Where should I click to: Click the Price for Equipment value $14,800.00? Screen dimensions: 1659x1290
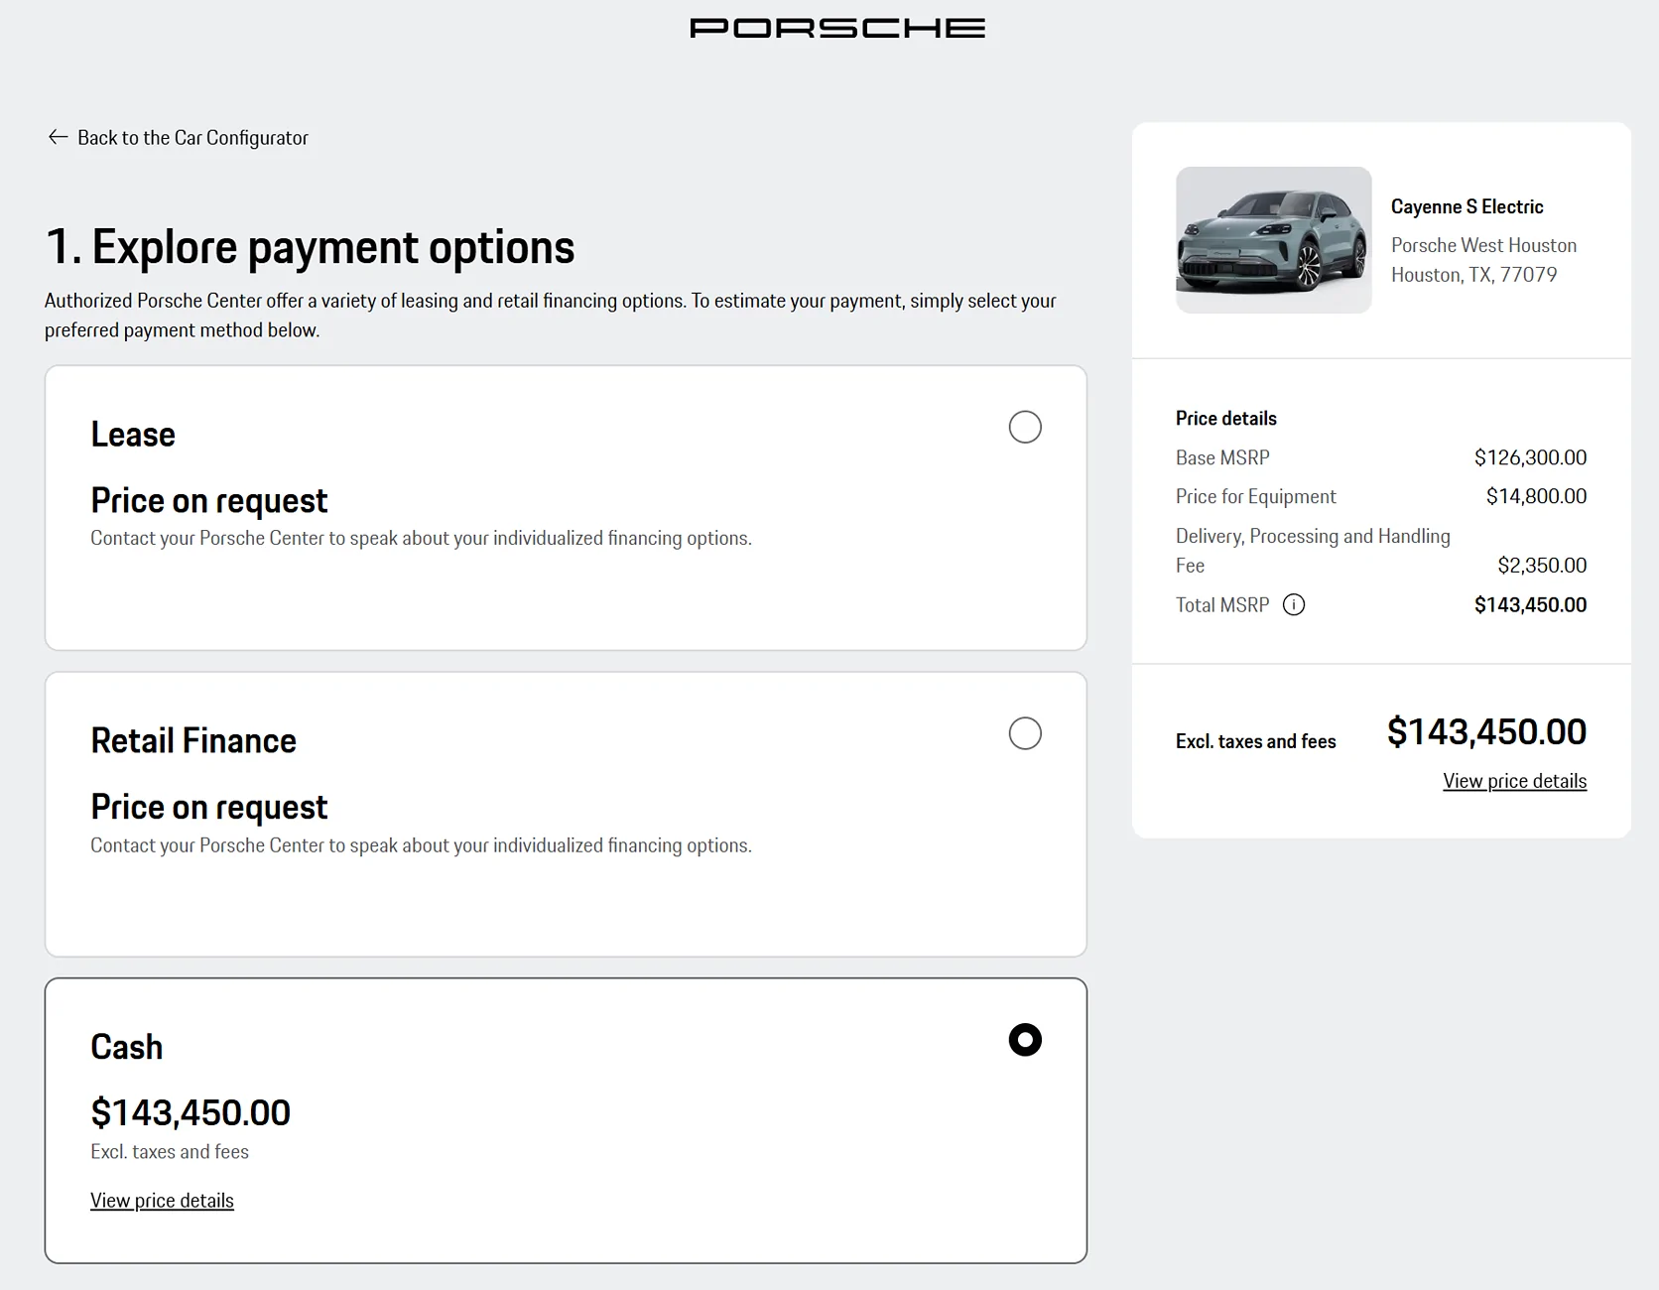[x=1536, y=496]
